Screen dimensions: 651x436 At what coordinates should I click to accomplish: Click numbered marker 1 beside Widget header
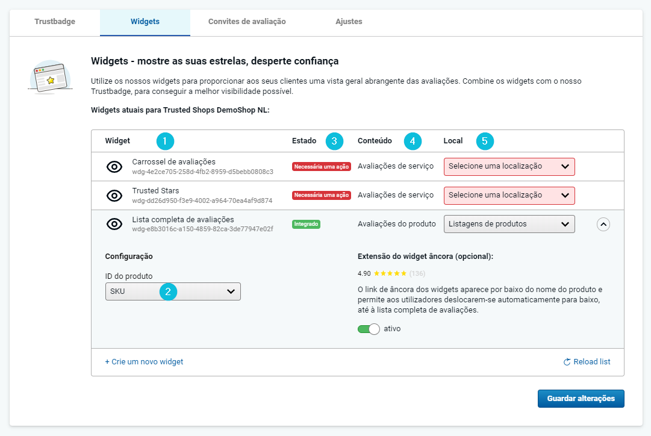(165, 142)
